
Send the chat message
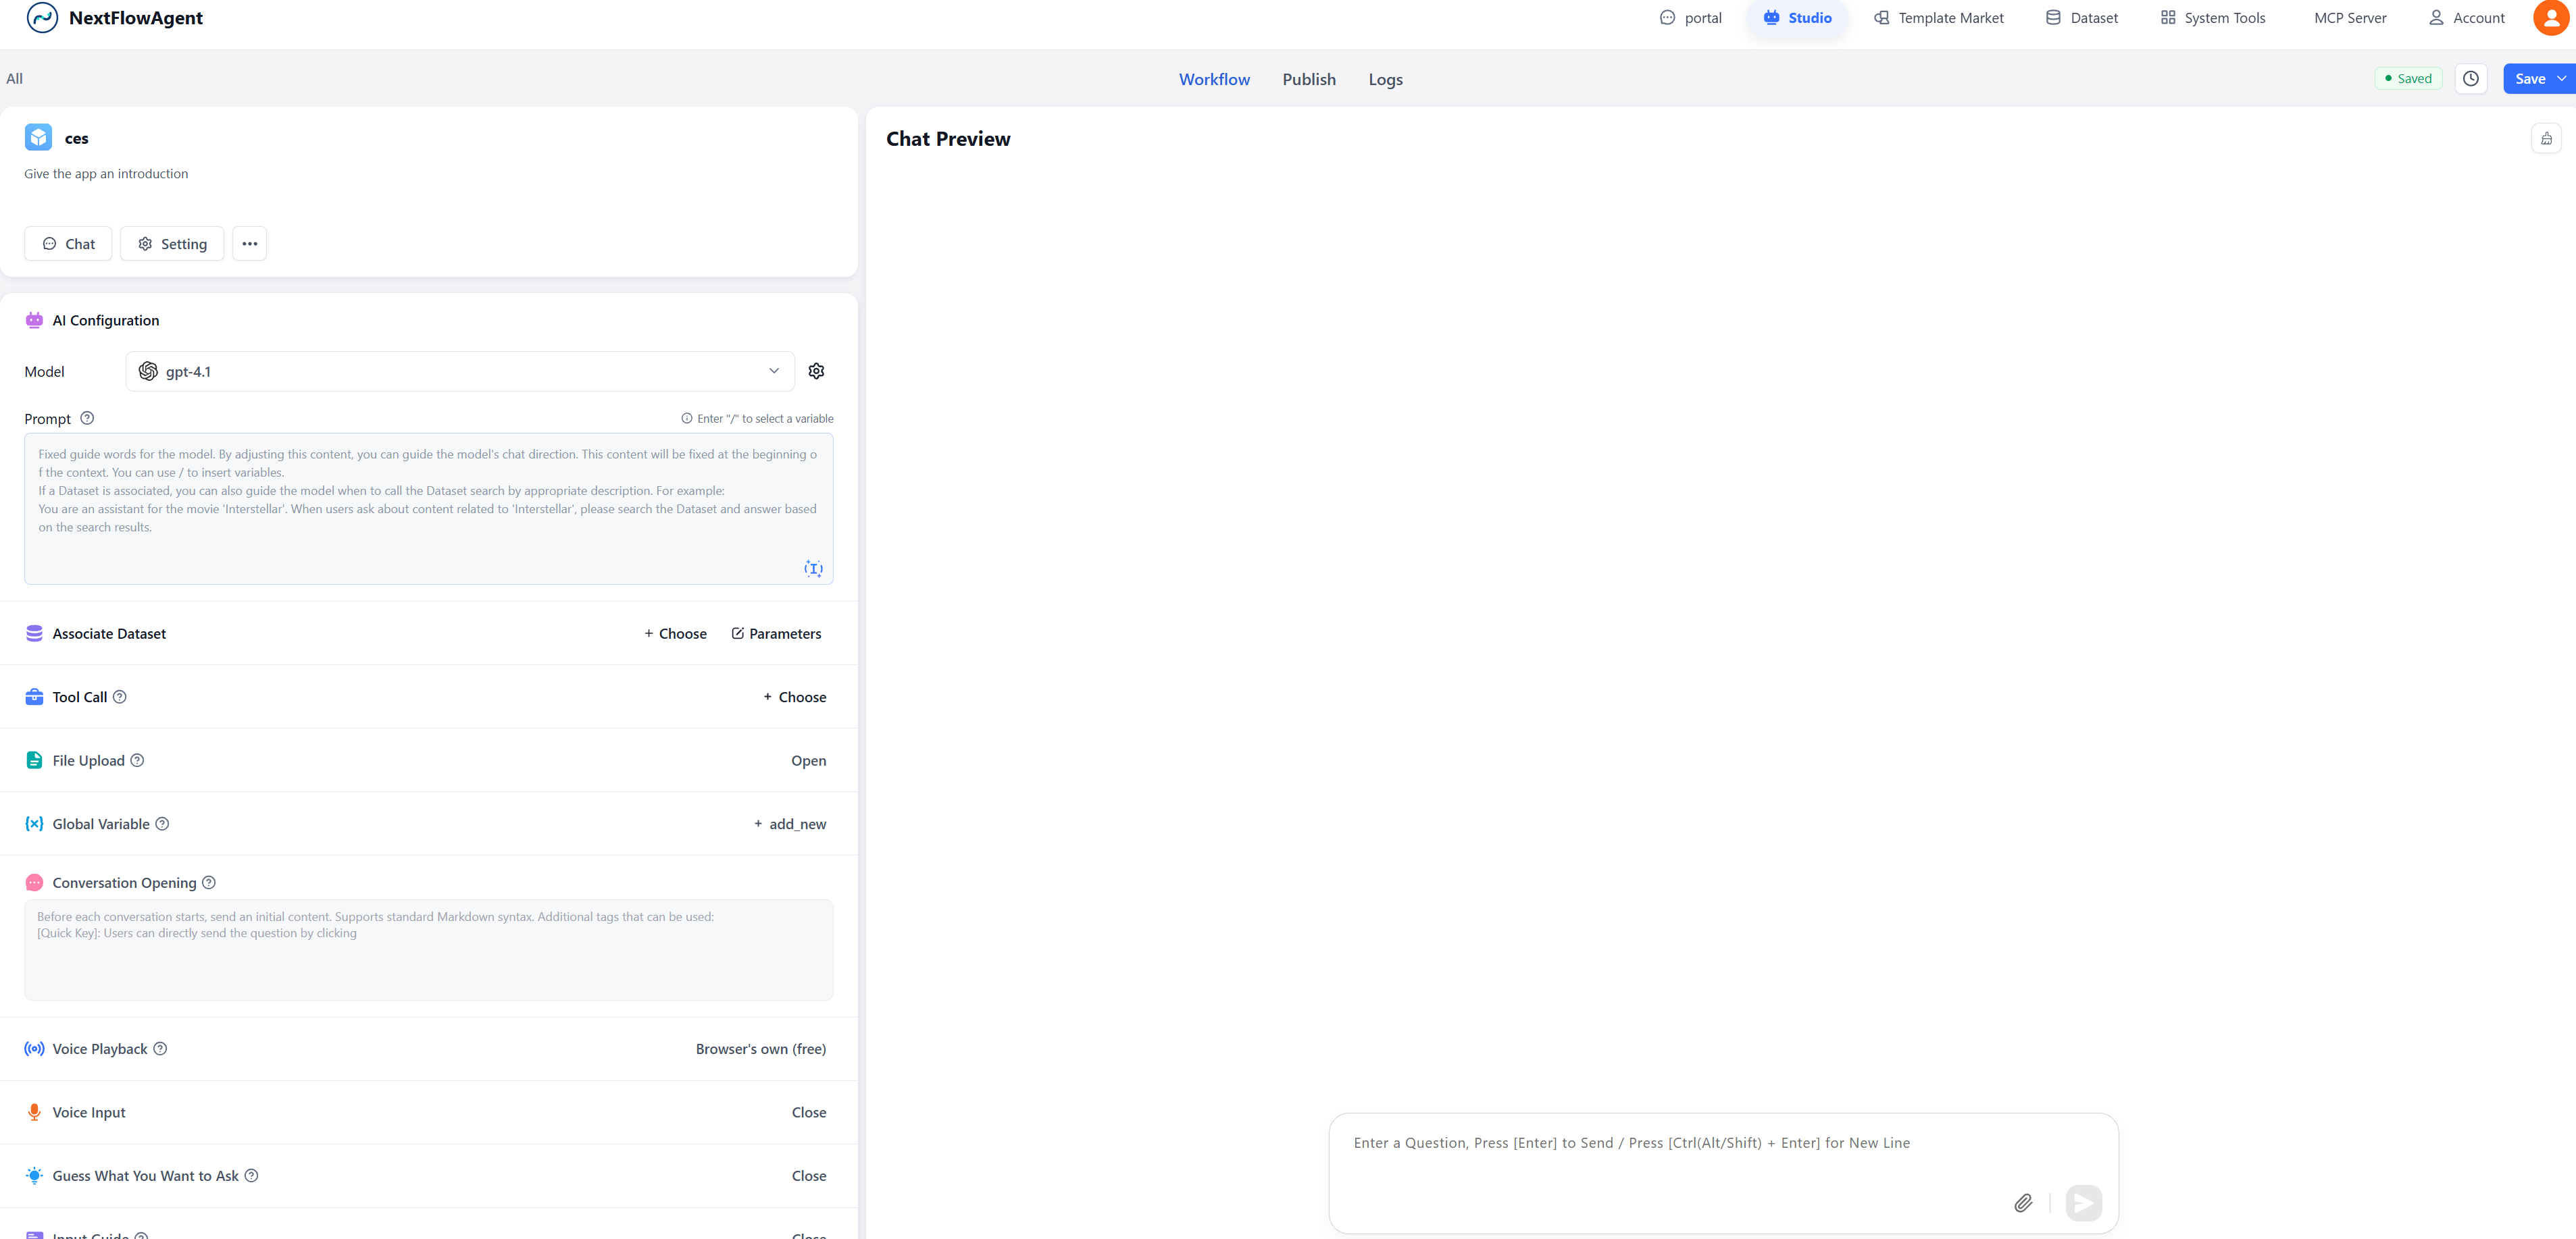click(2084, 1203)
